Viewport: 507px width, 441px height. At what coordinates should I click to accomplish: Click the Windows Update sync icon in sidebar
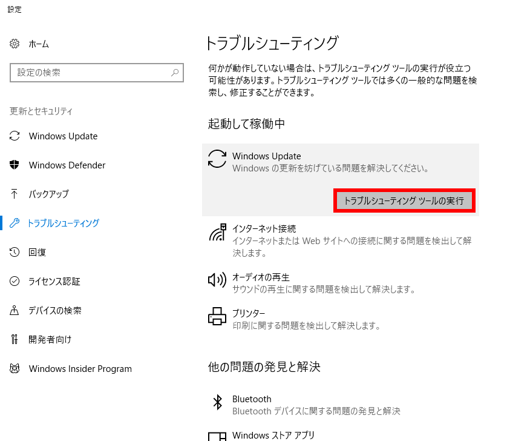pos(15,136)
